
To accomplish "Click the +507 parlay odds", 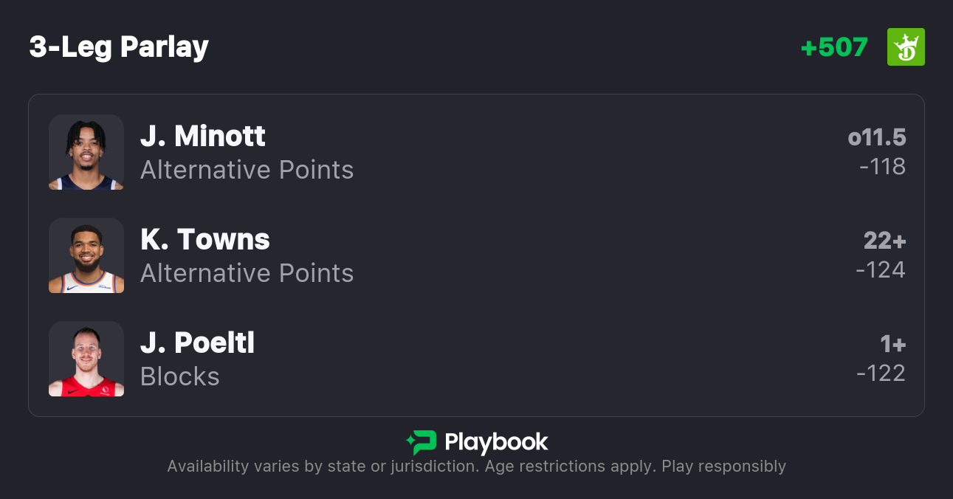I will (834, 47).
